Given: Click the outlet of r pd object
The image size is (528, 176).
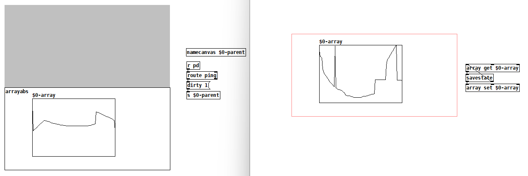Looking at the screenshot, I should [x=188, y=69].
